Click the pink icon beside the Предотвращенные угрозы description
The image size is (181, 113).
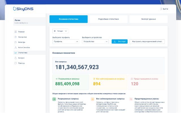131,99
